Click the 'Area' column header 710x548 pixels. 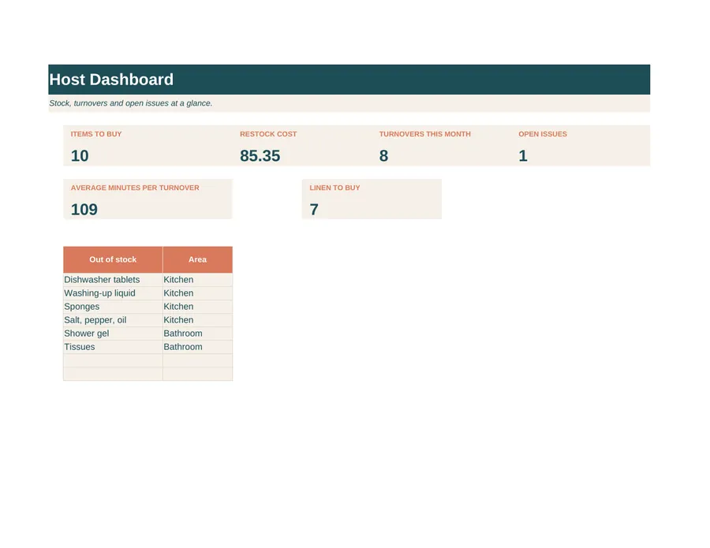(197, 259)
